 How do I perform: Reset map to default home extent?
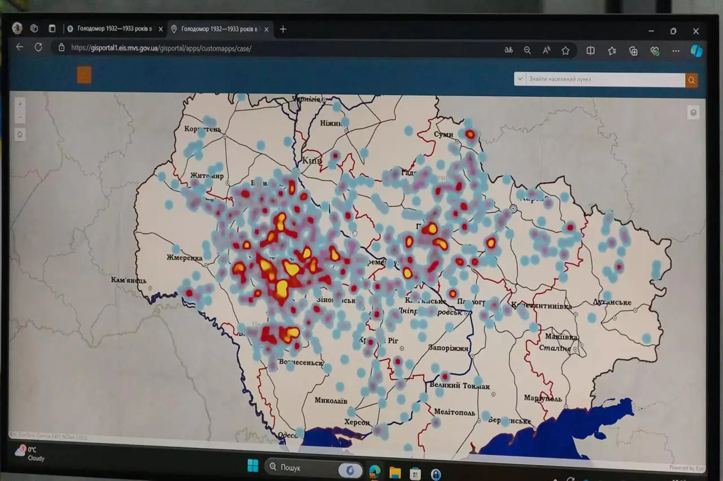tap(20, 135)
